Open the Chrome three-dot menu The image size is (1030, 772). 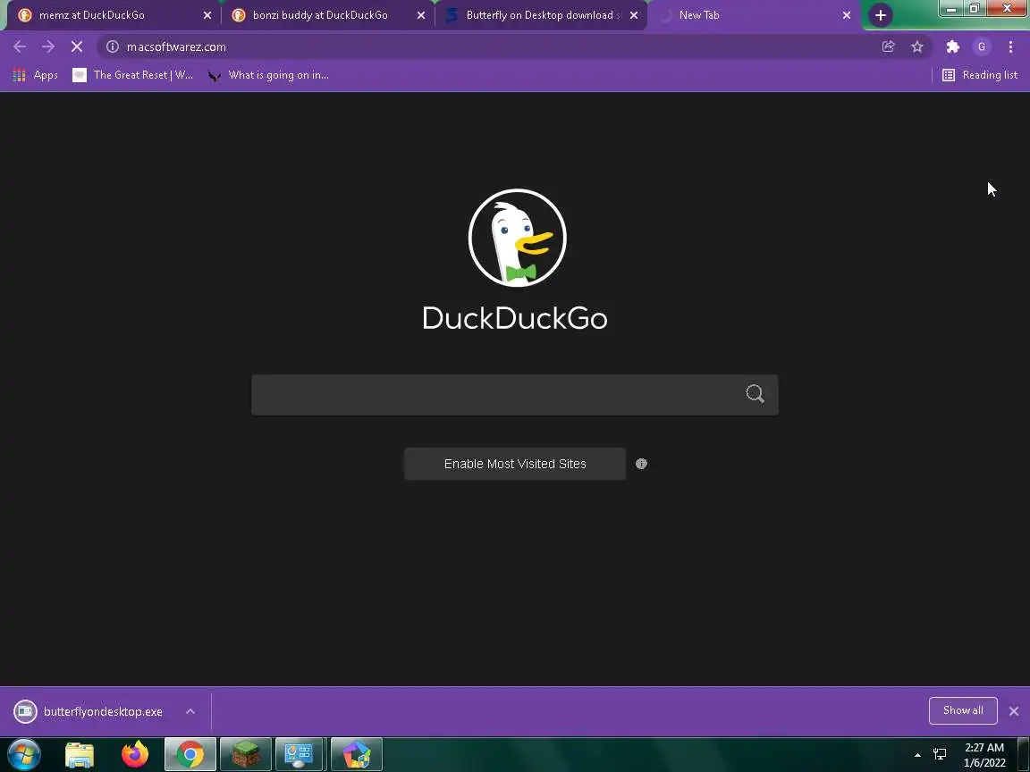pos(1010,46)
